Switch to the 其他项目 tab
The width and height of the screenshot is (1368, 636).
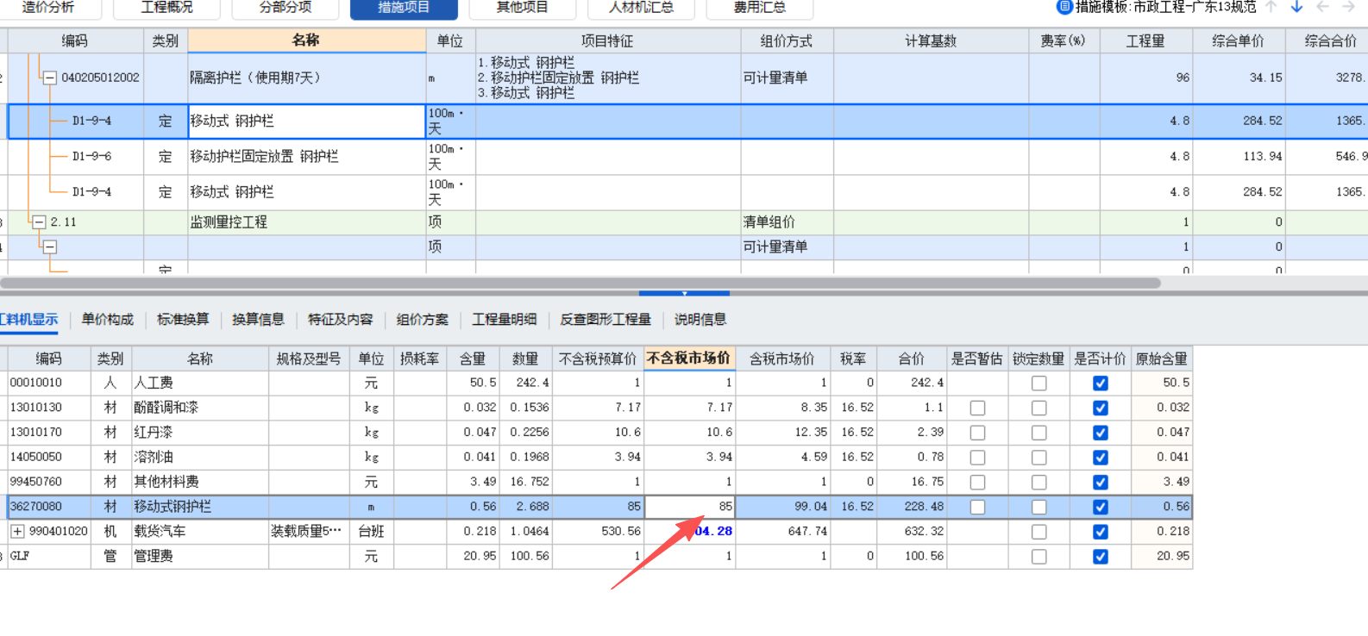(522, 9)
